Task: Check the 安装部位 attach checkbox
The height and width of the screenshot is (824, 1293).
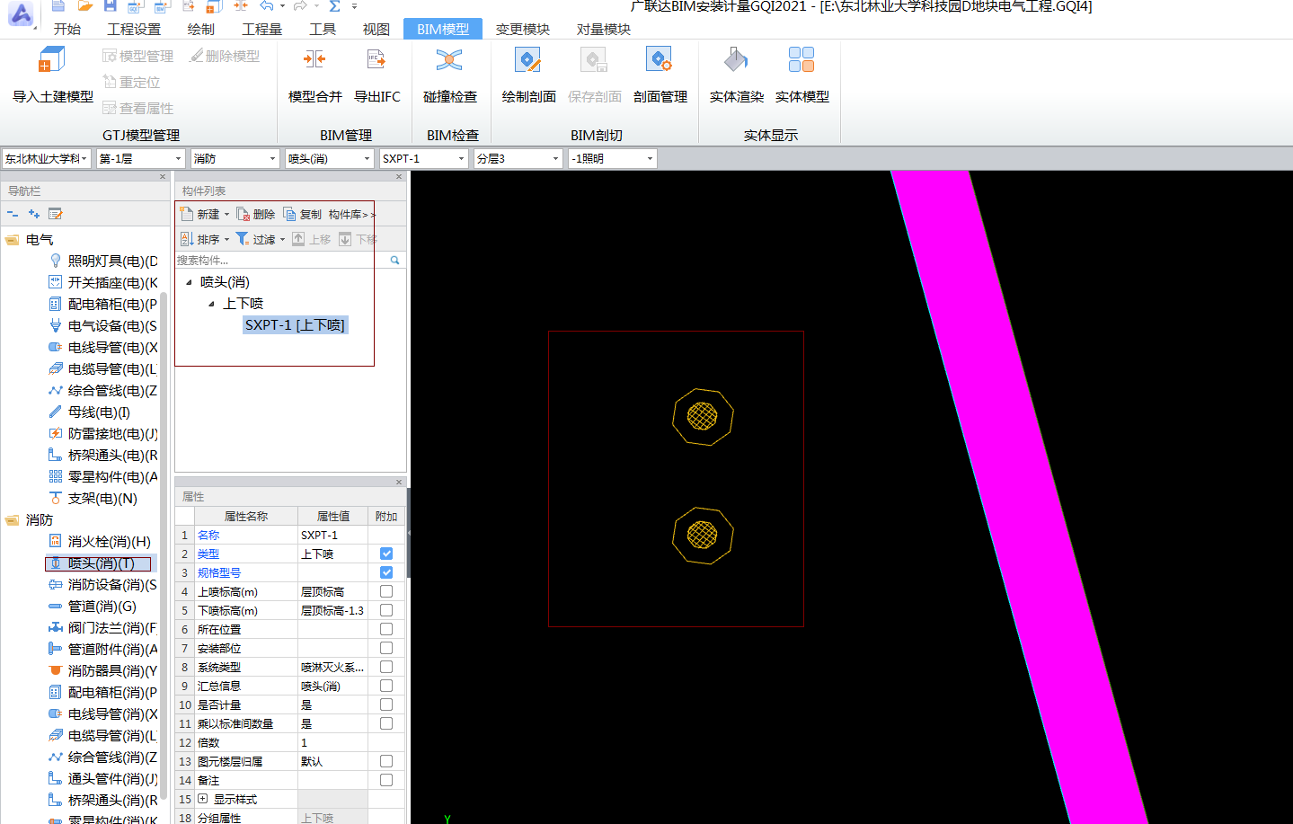Action: point(386,648)
